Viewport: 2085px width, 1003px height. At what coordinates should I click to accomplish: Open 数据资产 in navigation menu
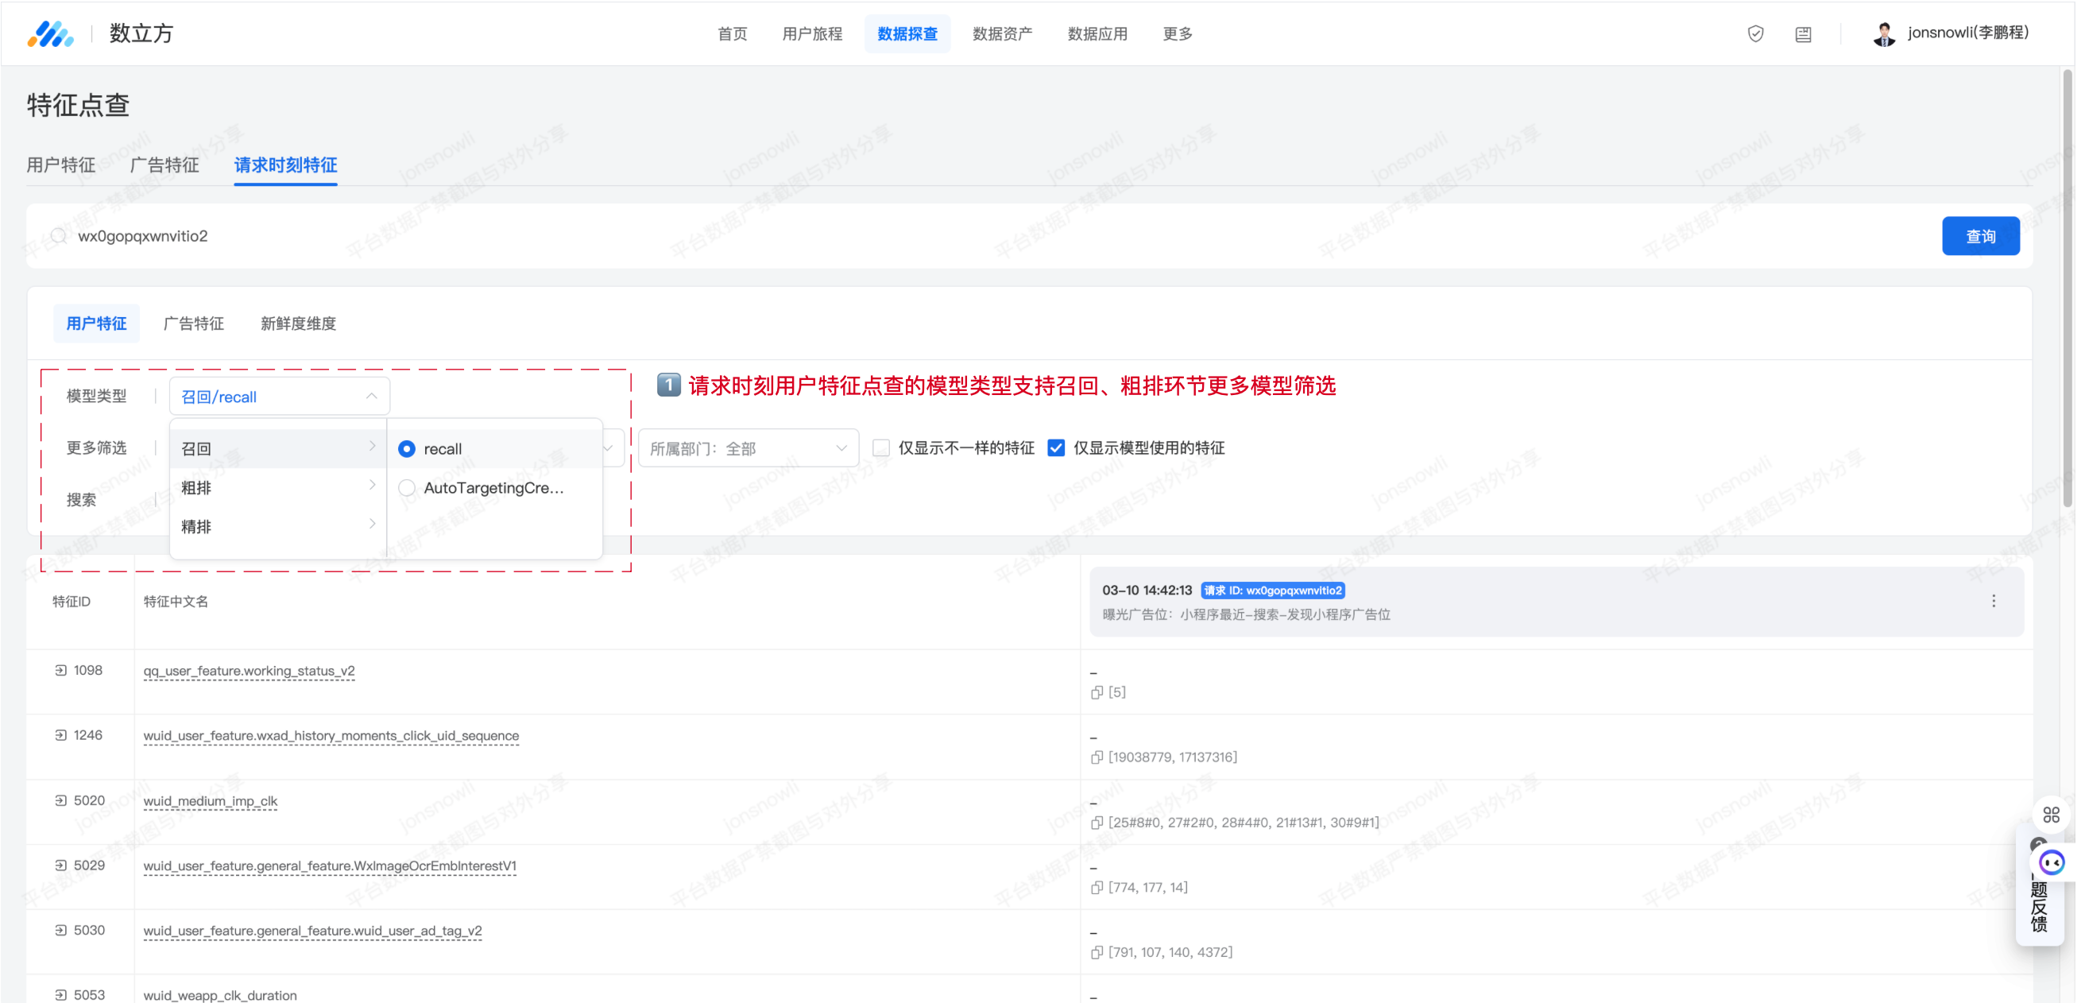1002,33
